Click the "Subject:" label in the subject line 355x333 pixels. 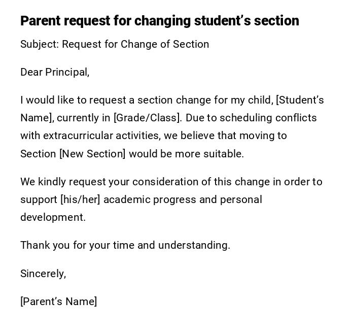coord(40,44)
